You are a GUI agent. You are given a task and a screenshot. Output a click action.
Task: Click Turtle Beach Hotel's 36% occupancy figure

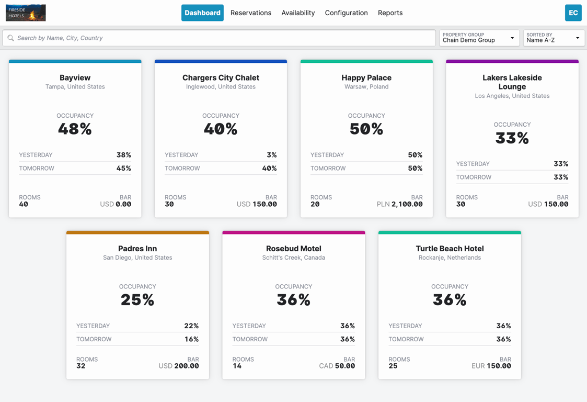(450, 299)
